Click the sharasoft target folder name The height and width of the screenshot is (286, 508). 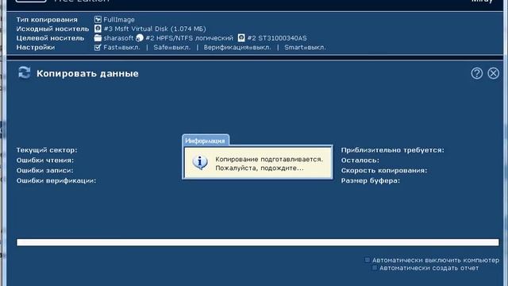click(118, 38)
